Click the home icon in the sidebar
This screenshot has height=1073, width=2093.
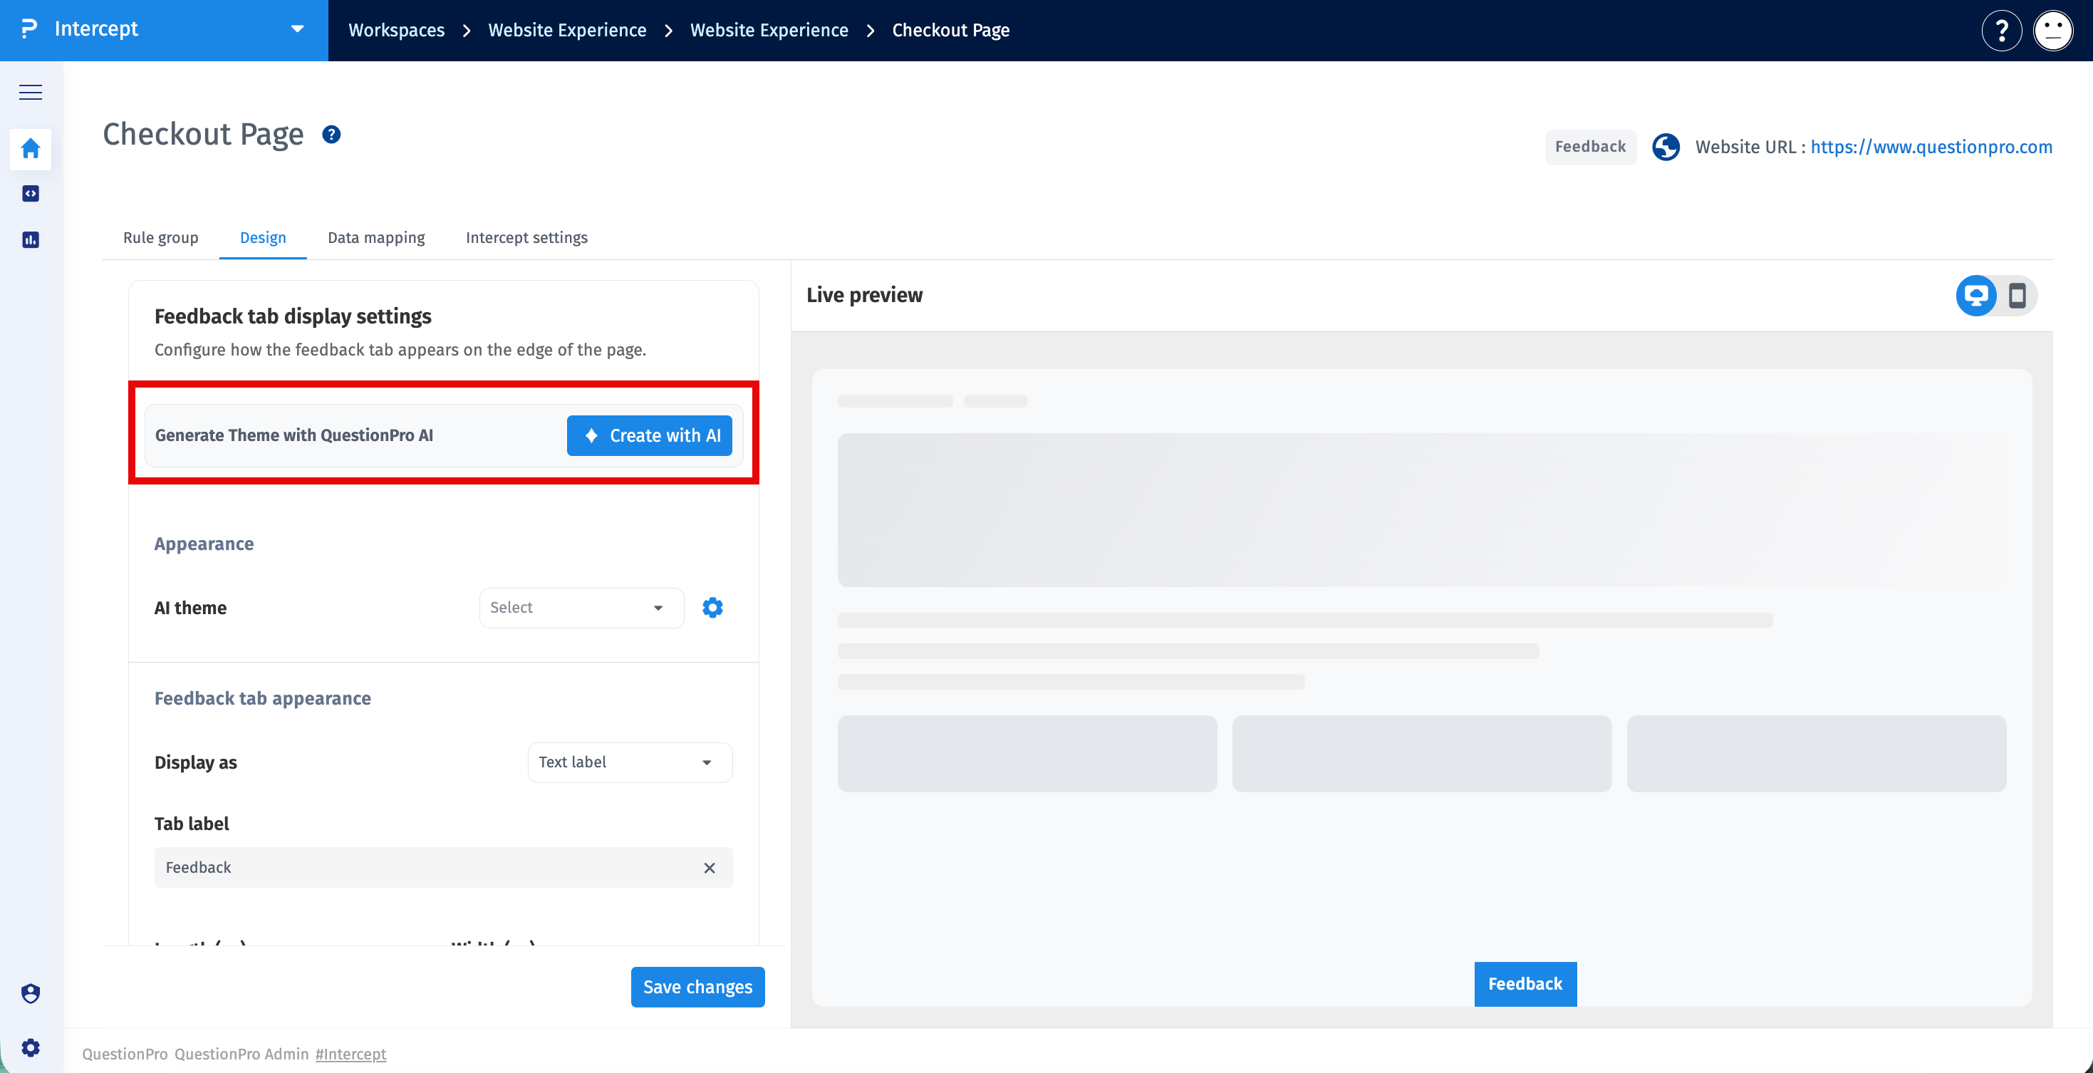click(30, 148)
